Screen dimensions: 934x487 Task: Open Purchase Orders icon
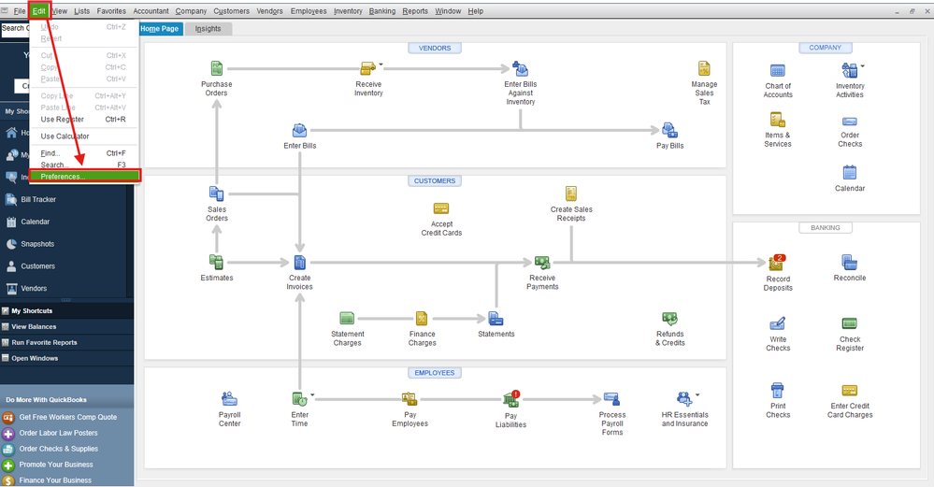[216, 68]
